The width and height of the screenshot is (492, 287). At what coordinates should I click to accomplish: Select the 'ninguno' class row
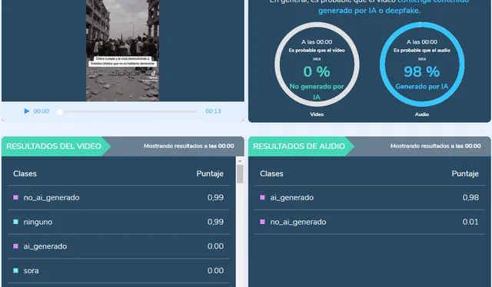pyautogui.click(x=118, y=222)
